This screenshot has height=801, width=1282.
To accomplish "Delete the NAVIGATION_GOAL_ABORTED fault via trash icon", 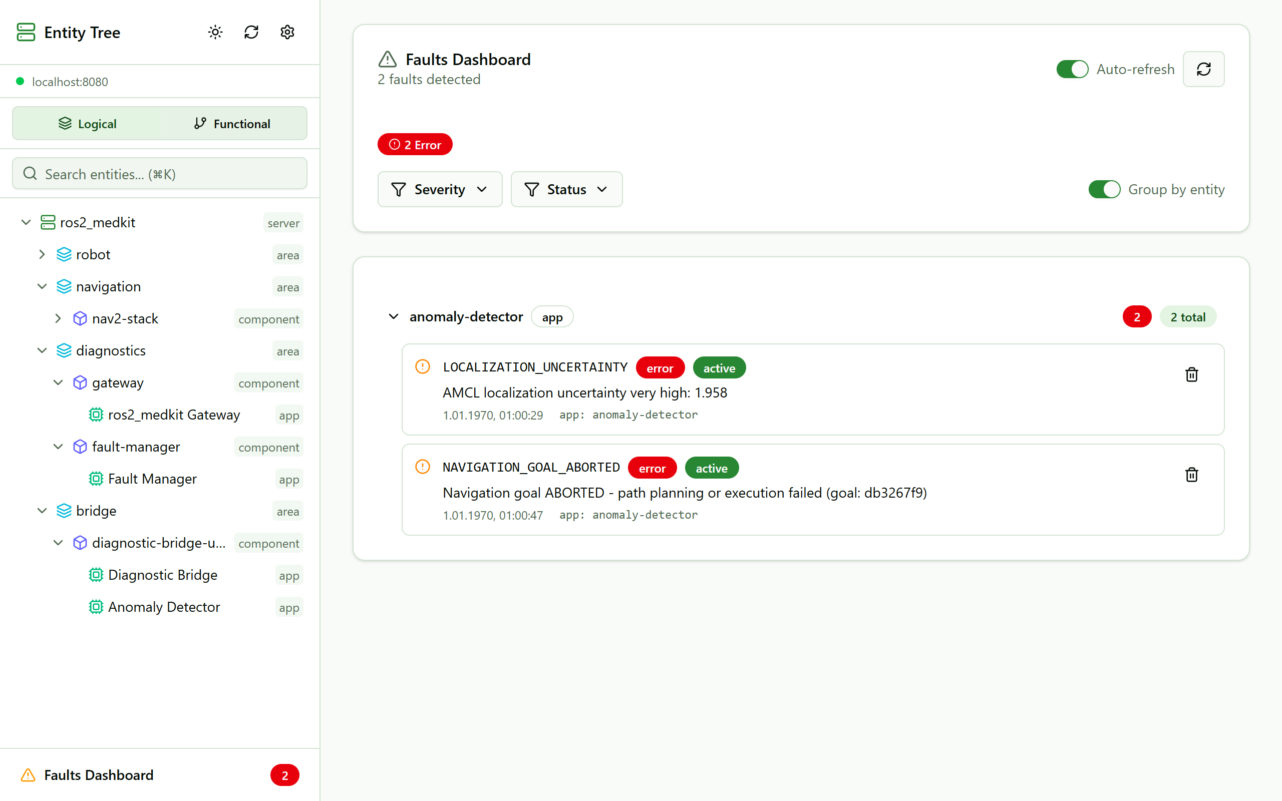I will click(1191, 475).
